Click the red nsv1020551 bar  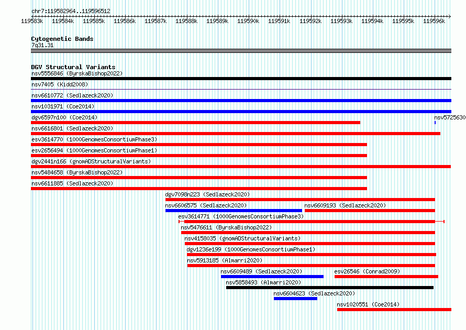[394, 310]
